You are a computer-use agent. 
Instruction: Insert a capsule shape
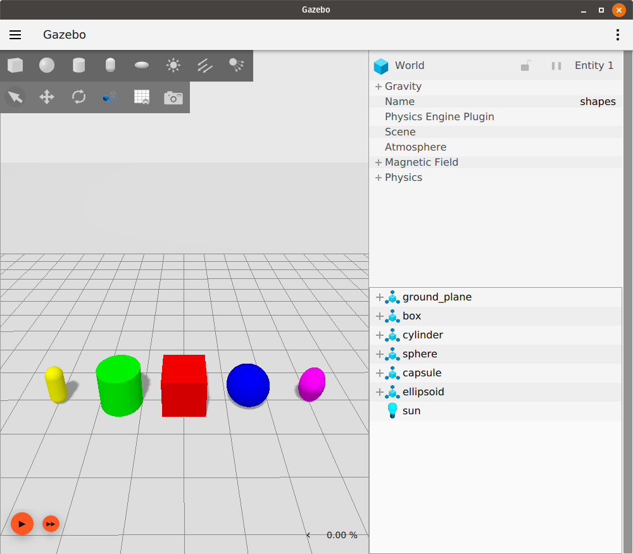110,65
